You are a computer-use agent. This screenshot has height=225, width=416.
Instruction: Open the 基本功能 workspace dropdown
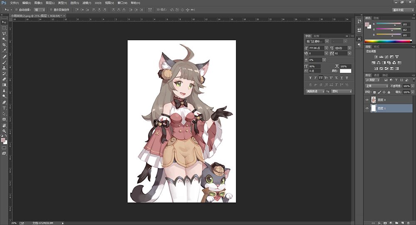[x=403, y=10]
